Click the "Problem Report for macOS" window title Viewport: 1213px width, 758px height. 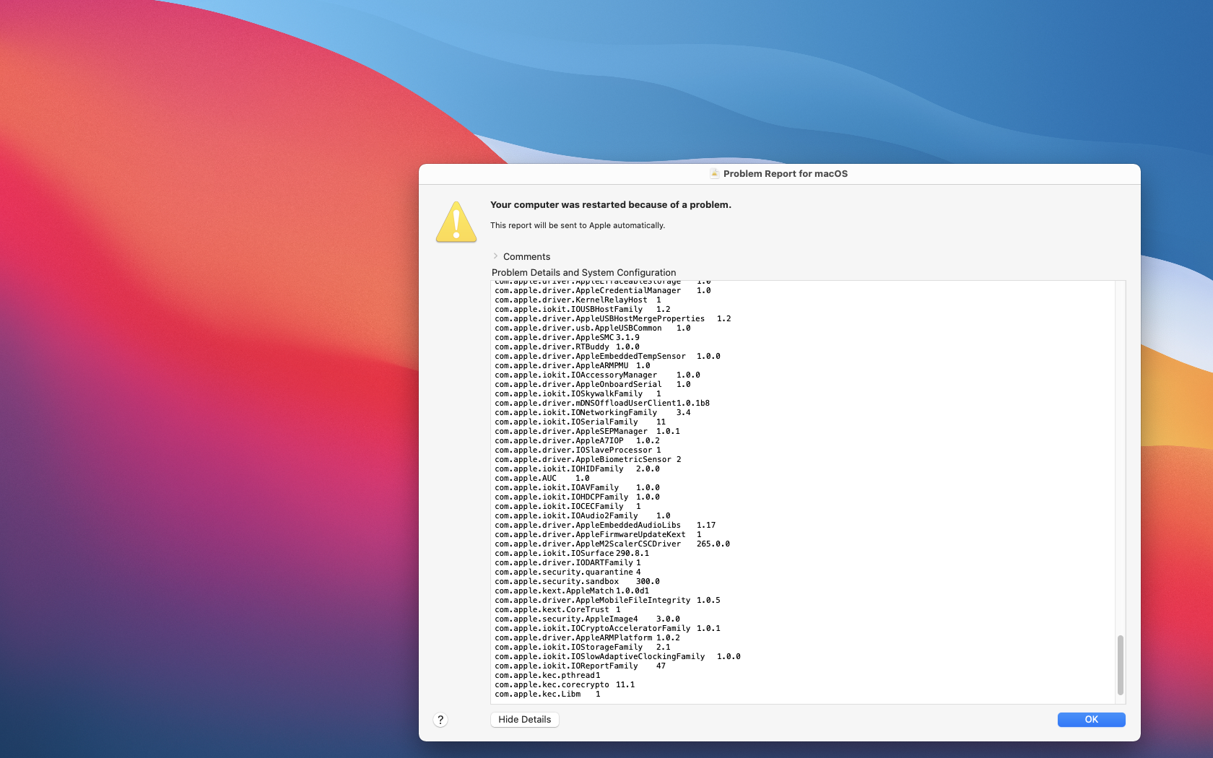click(786, 173)
